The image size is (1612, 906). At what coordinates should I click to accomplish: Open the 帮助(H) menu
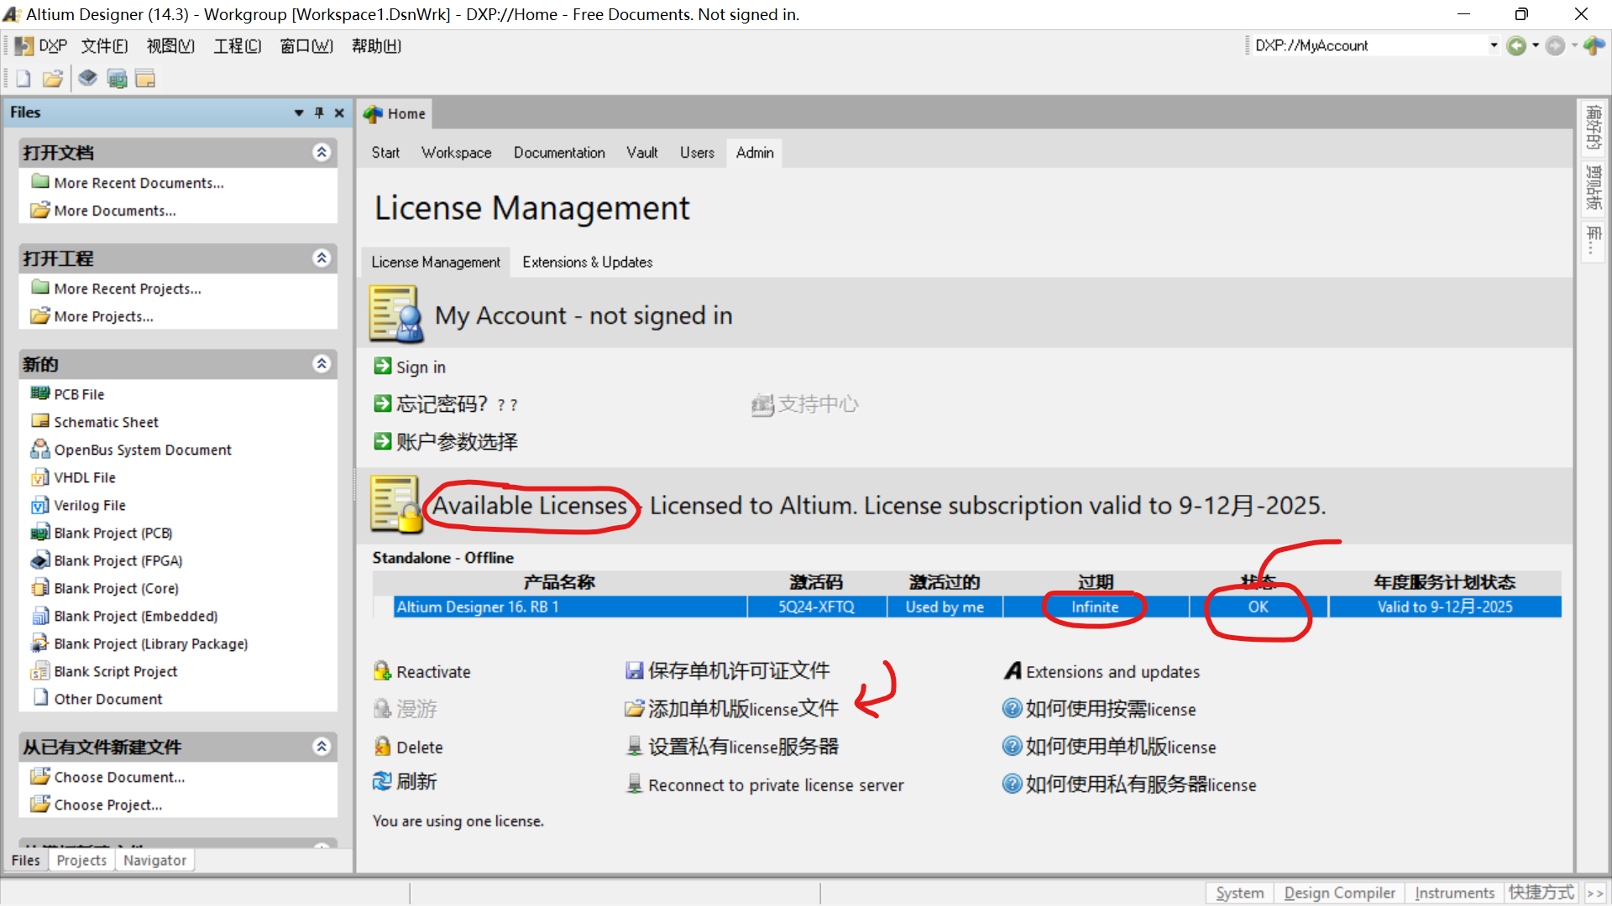tap(376, 46)
